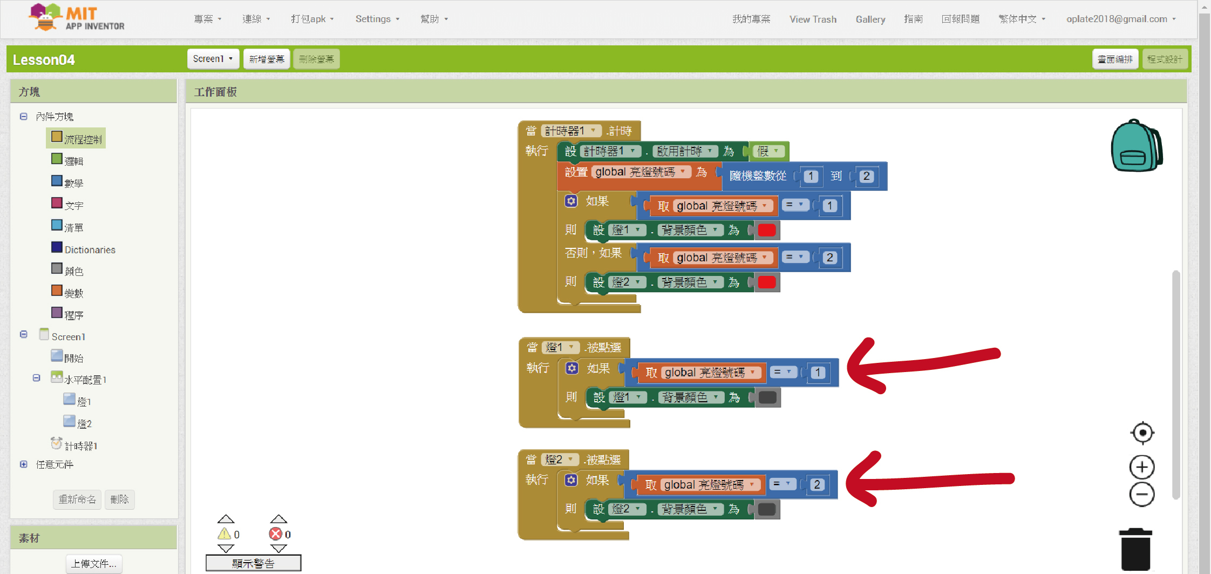Image resolution: width=1211 pixels, height=574 pixels.
Task: Click the MIT App Inventor logo
Action: point(77,17)
